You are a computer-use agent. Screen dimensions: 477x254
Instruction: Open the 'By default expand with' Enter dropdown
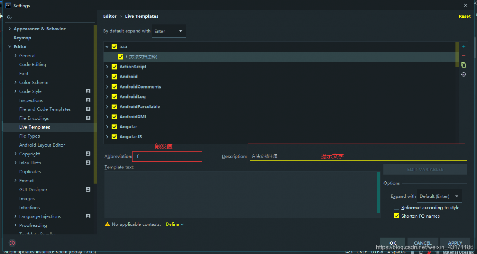[x=169, y=31]
